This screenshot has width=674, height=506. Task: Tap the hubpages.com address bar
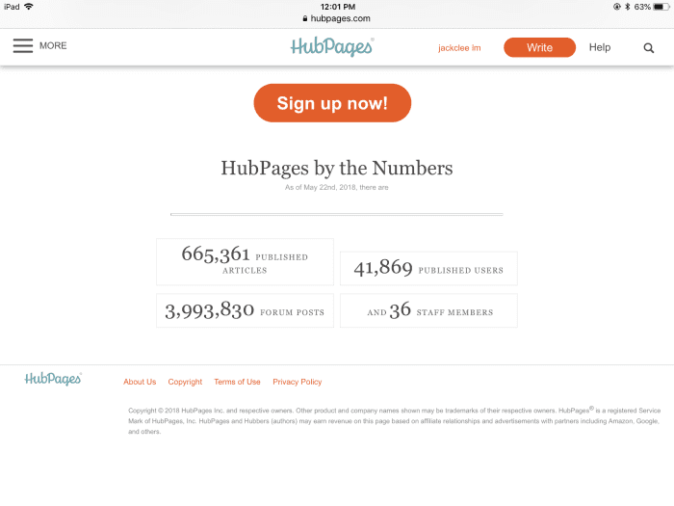click(x=337, y=18)
